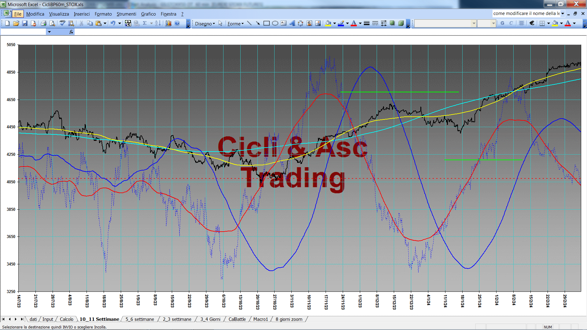The height and width of the screenshot is (330, 587).
Task: Click the 3-D Style green cube icon
Action: [x=401, y=23]
